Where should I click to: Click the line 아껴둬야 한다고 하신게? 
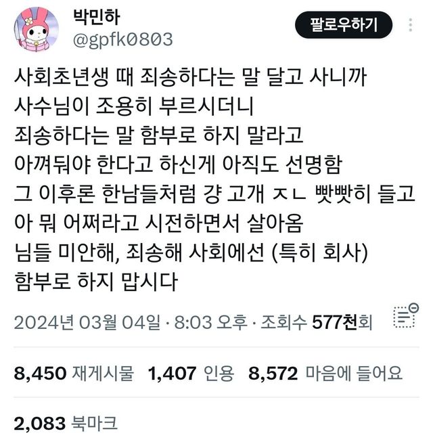pyautogui.click(x=177, y=164)
